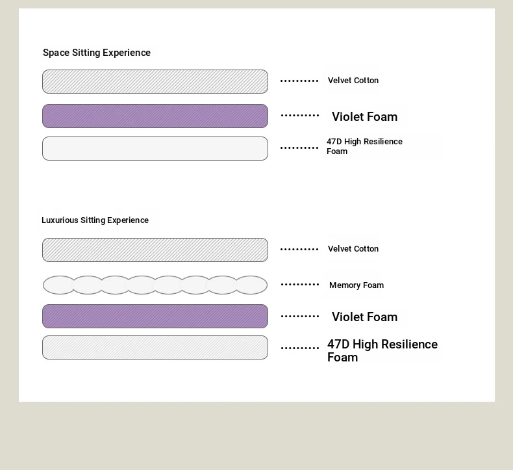Click the bubbly Memory Foam layer graphic
The height and width of the screenshot is (470, 513).
coord(155,285)
